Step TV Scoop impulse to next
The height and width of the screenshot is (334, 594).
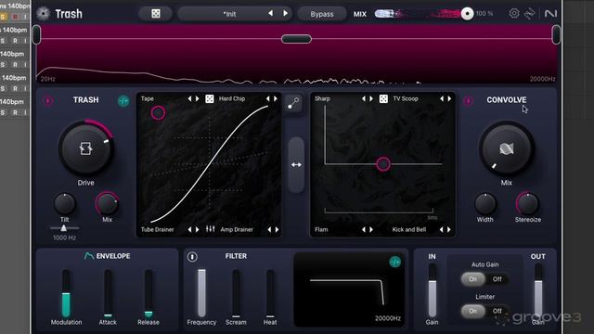(x=449, y=99)
